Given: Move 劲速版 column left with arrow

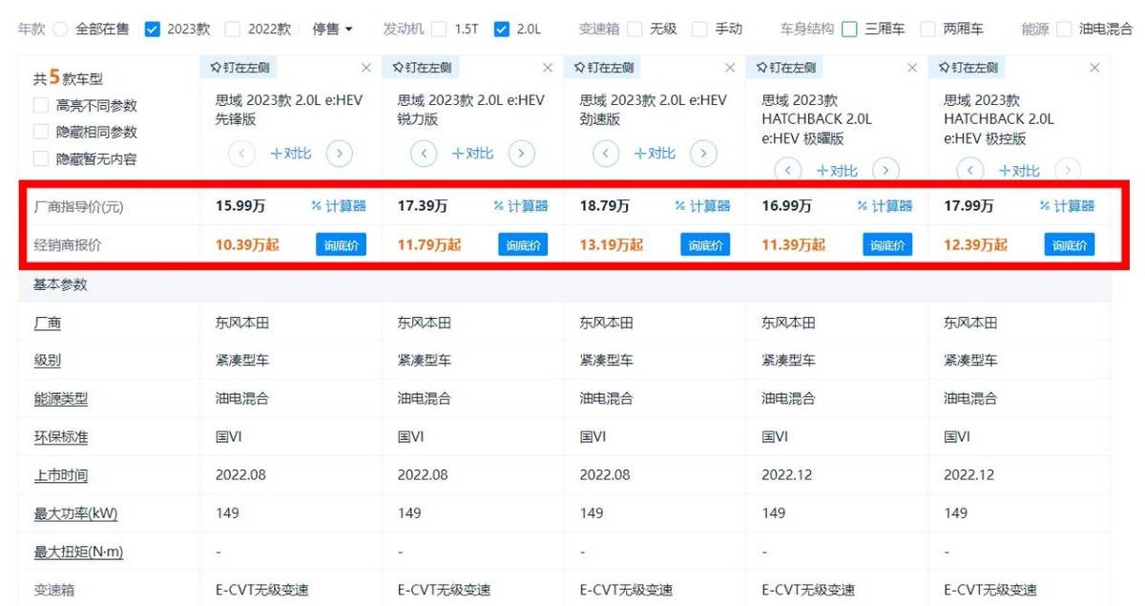Looking at the screenshot, I should pyautogui.click(x=607, y=154).
